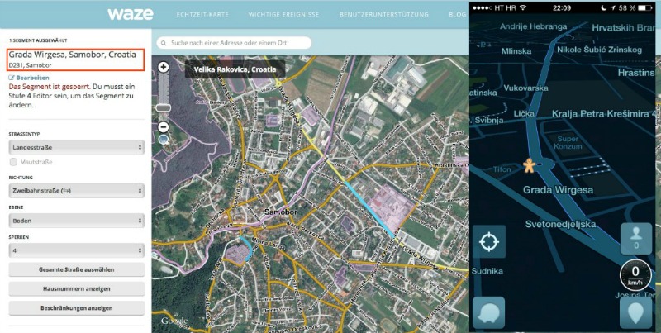661x333 pixels.
Task: Tap Nikole Šubić Zrinskog label on phone
Action: click(x=600, y=50)
